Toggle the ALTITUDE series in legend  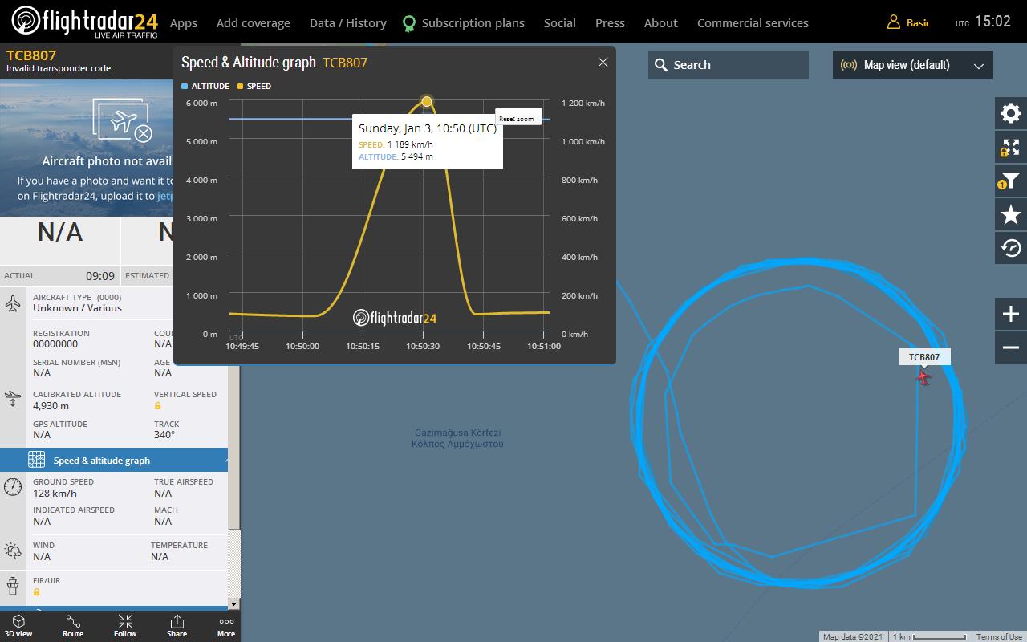(205, 86)
